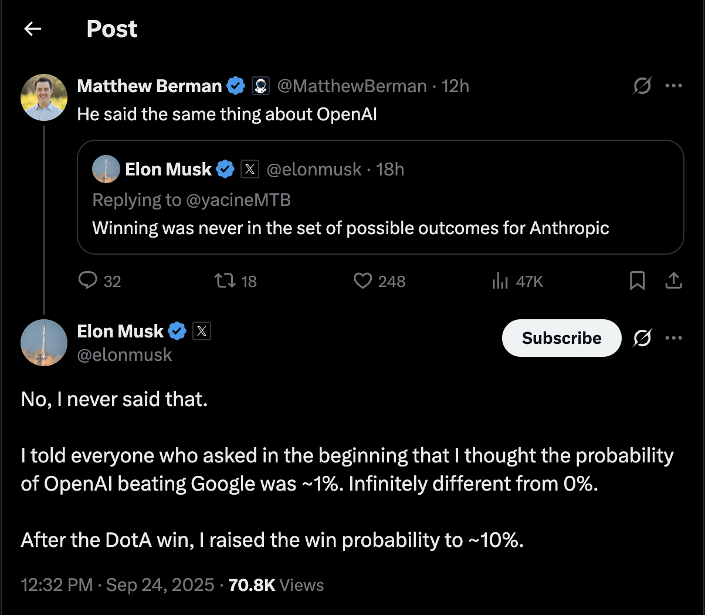The height and width of the screenshot is (615, 705).
Task: Open more options menu on Matthew Berman's post
Action: (673, 86)
